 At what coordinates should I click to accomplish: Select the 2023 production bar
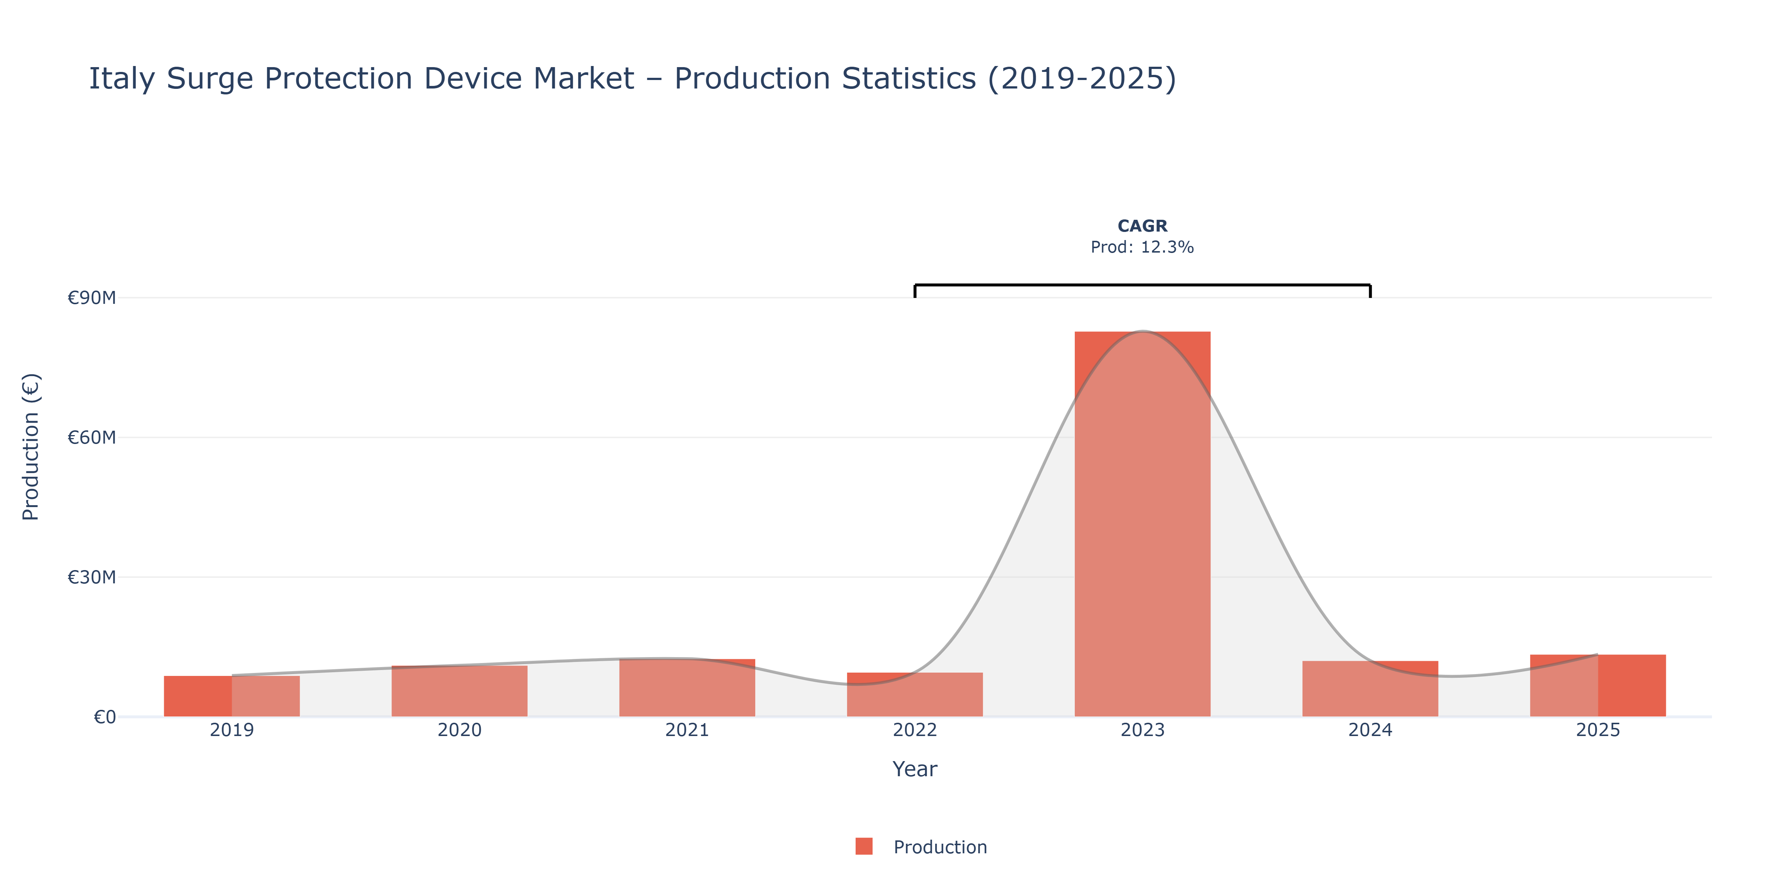[x=1142, y=524]
